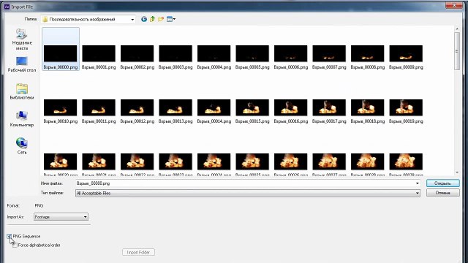Select thumbnail of Взрыв_00008.png
Image resolution: width=468 pixels, height=263 pixels.
[x=367, y=53]
